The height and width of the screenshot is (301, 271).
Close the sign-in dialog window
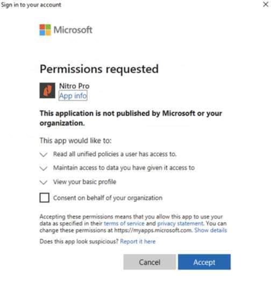pyautogui.click(x=266, y=4)
